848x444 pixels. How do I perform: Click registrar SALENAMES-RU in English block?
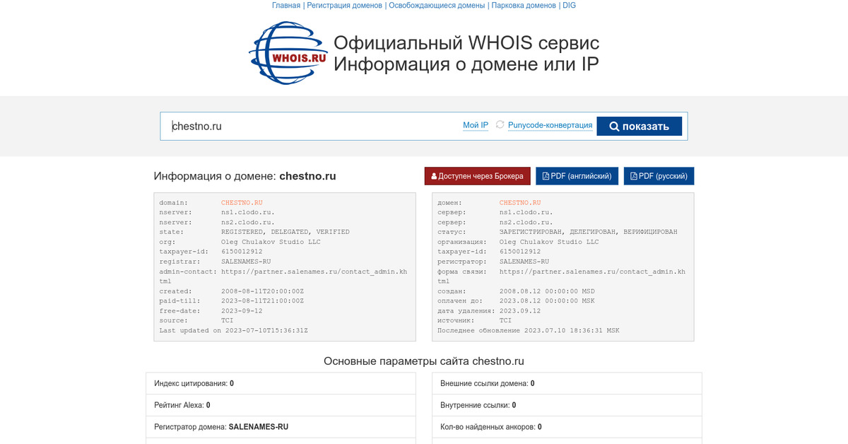[x=246, y=261]
